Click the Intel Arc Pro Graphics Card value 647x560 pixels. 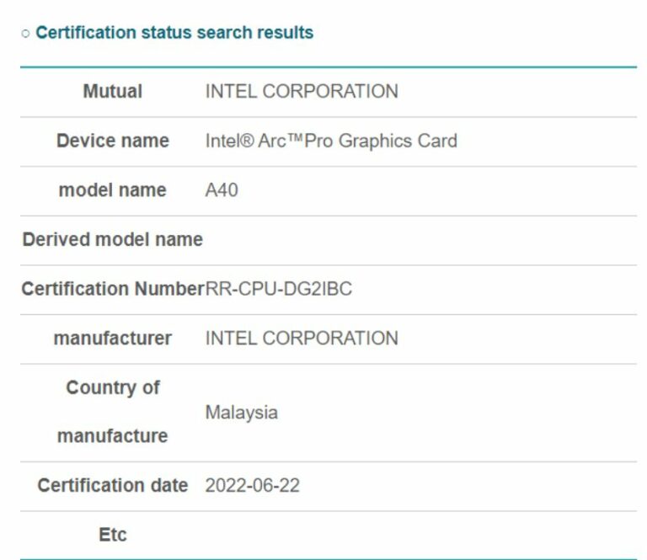coord(331,141)
